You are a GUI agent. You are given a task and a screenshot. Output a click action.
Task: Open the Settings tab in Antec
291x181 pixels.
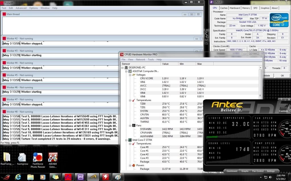[x=271, y=171]
